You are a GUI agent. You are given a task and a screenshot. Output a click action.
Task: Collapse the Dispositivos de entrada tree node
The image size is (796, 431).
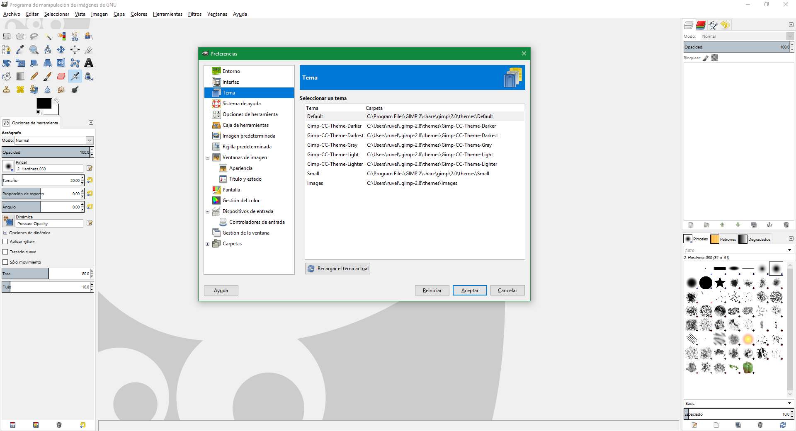[208, 211]
